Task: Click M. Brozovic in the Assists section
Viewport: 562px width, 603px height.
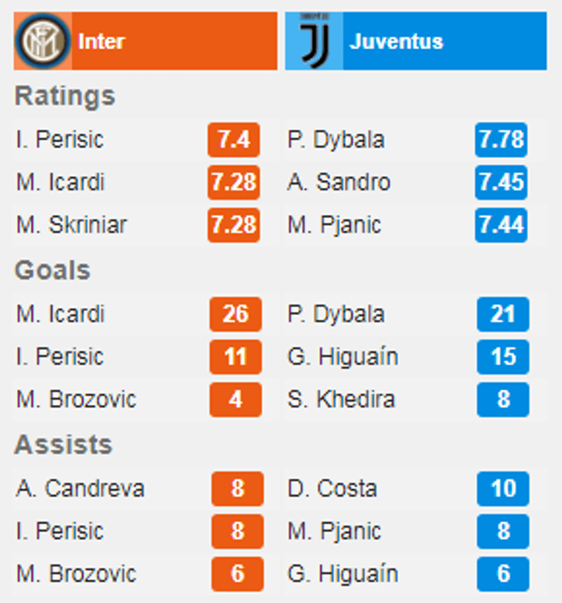Action: click(x=76, y=574)
